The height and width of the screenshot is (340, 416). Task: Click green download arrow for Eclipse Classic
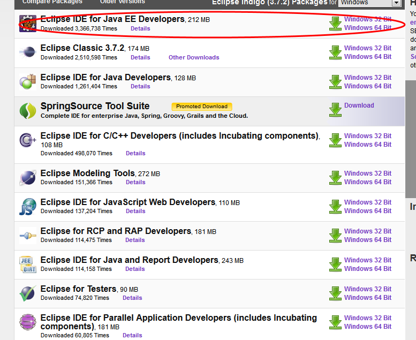click(335, 52)
